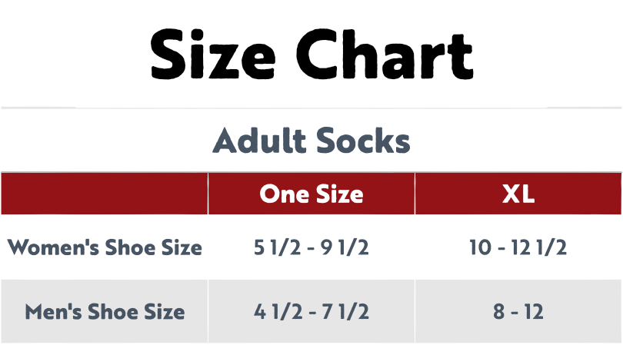Click the "7 1/2" upper value in men's row
The height and width of the screenshot is (345, 623).
click(346, 311)
